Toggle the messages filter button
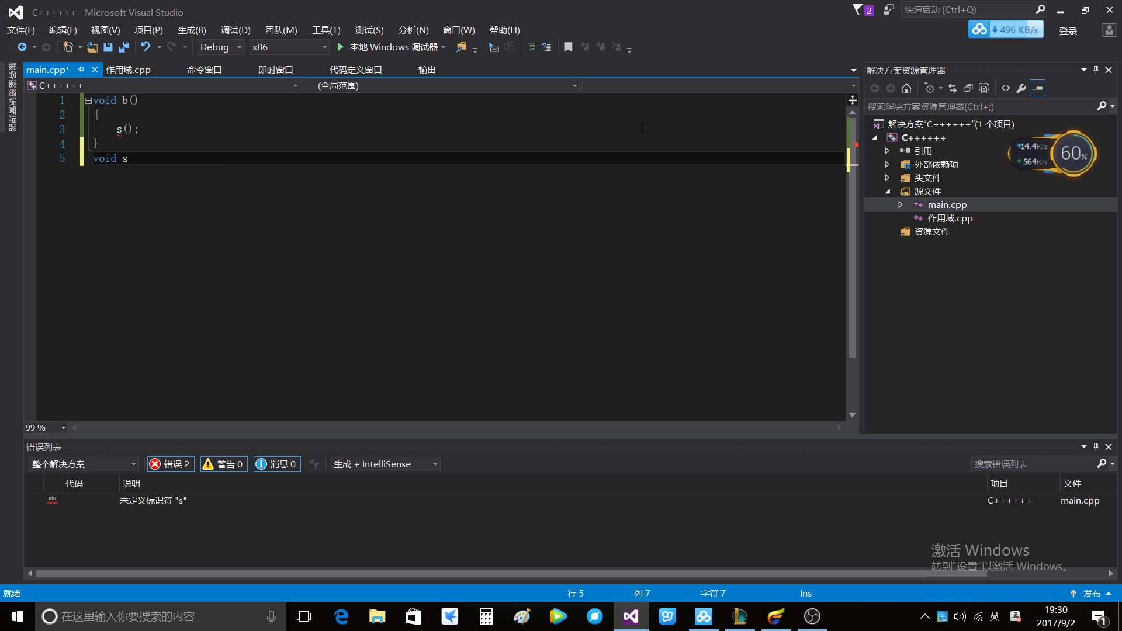1122x631 pixels. tap(277, 464)
